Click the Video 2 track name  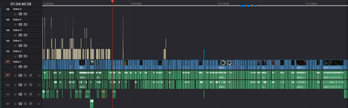[x=17, y=51]
